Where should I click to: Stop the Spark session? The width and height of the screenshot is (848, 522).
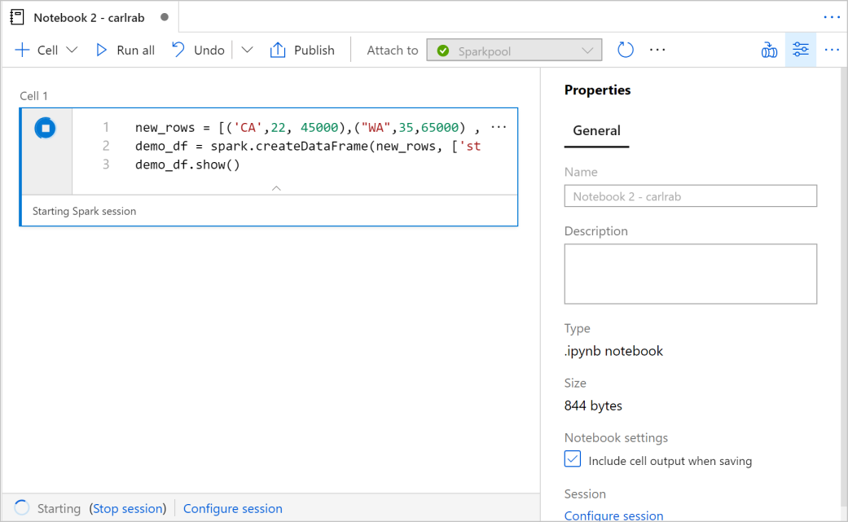point(128,507)
